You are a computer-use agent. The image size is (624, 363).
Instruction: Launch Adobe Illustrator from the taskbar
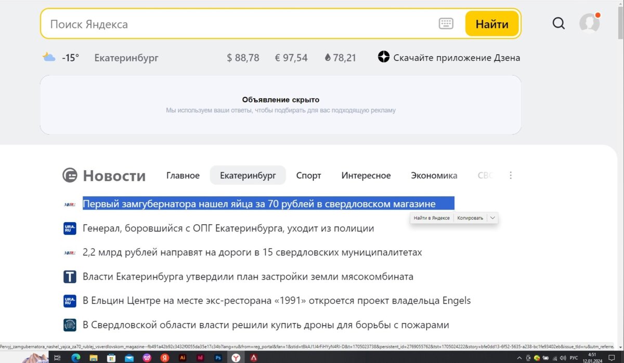183,358
